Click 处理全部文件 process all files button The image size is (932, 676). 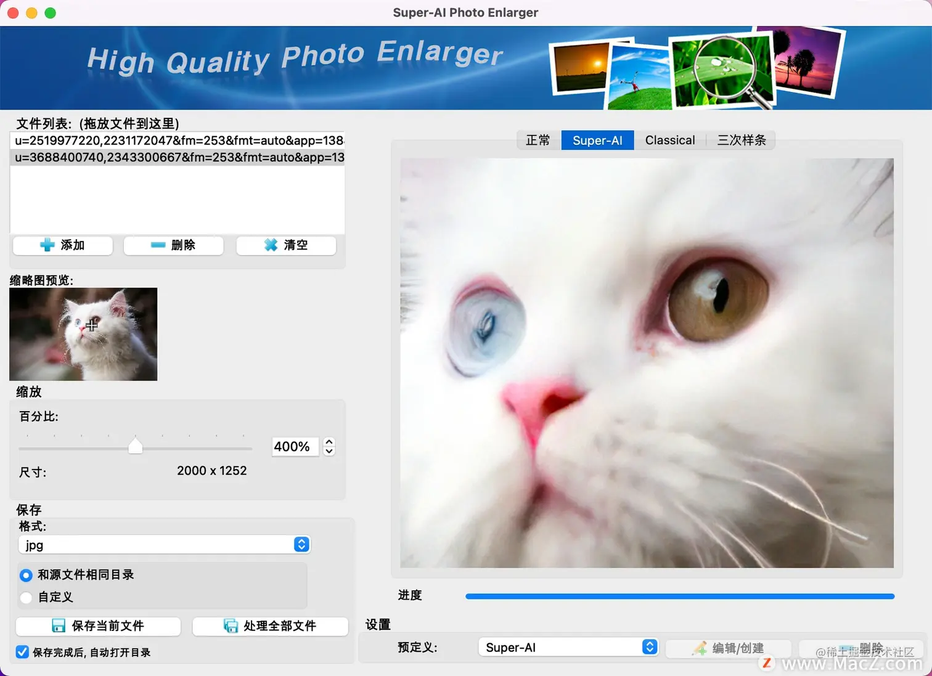pos(270,626)
